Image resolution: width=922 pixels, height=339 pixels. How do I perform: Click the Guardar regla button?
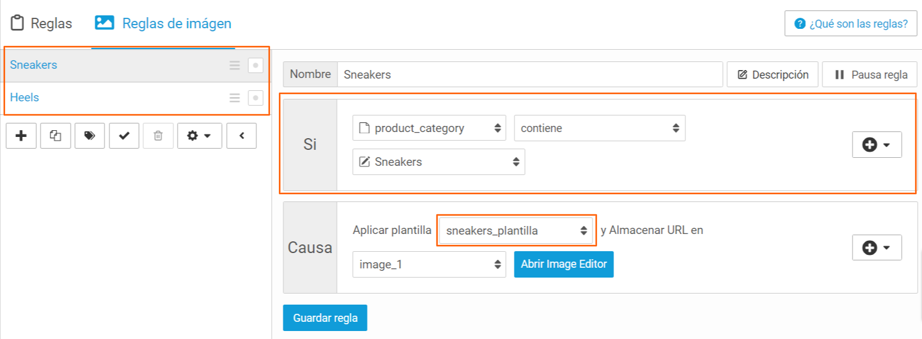325,318
